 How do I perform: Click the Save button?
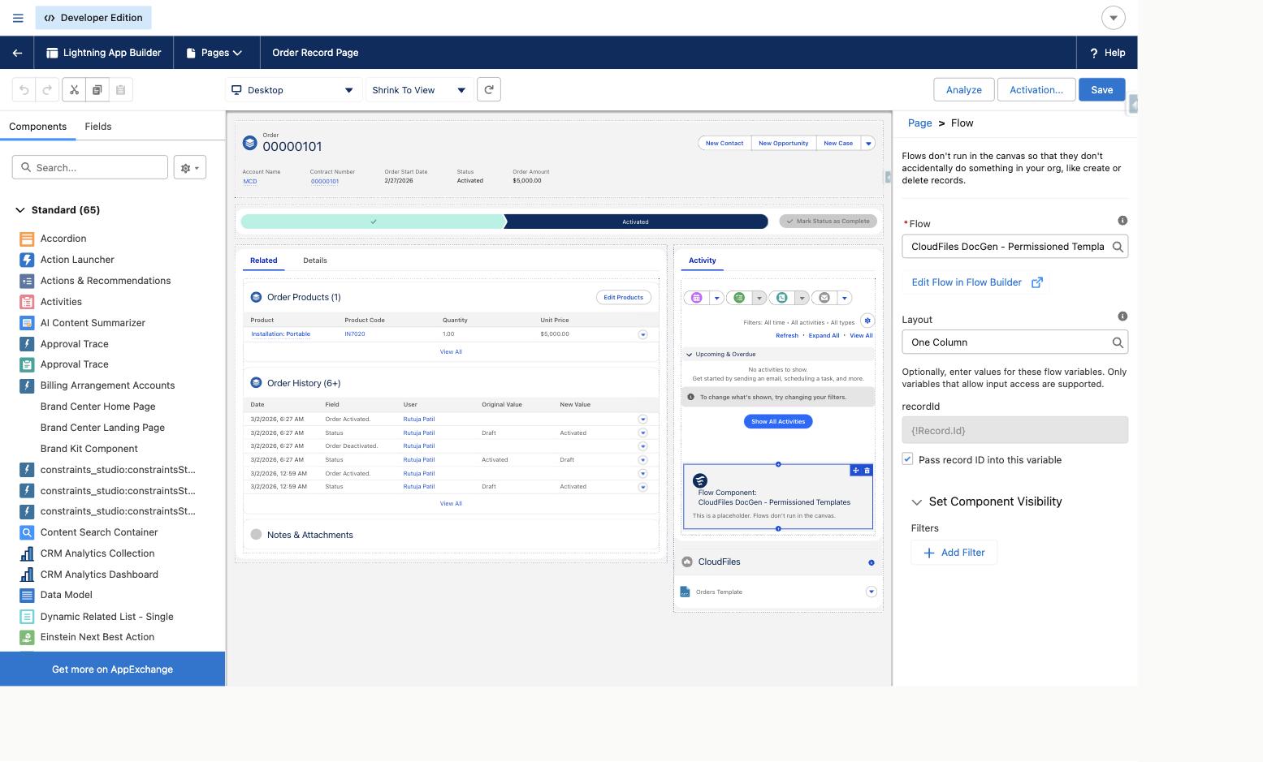click(x=1102, y=90)
